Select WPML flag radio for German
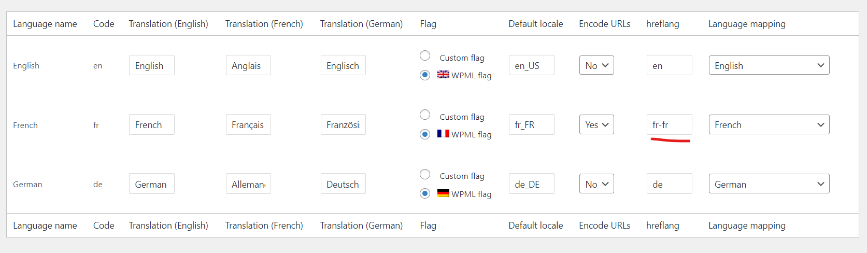The width and height of the screenshot is (867, 253). tap(425, 193)
